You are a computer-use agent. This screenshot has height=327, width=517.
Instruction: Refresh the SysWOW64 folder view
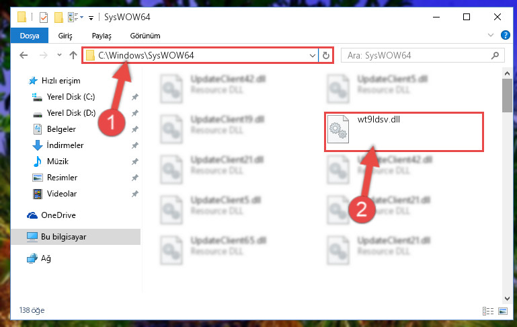(x=326, y=55)
